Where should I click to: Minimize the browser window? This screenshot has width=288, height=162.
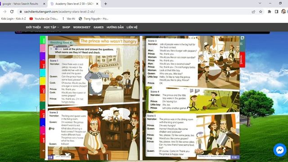[270, 3]
